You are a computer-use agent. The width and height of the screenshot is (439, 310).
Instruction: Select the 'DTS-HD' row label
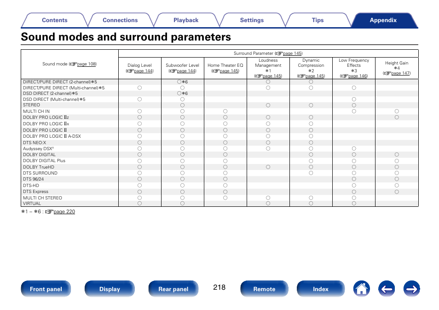coord(31,185)
